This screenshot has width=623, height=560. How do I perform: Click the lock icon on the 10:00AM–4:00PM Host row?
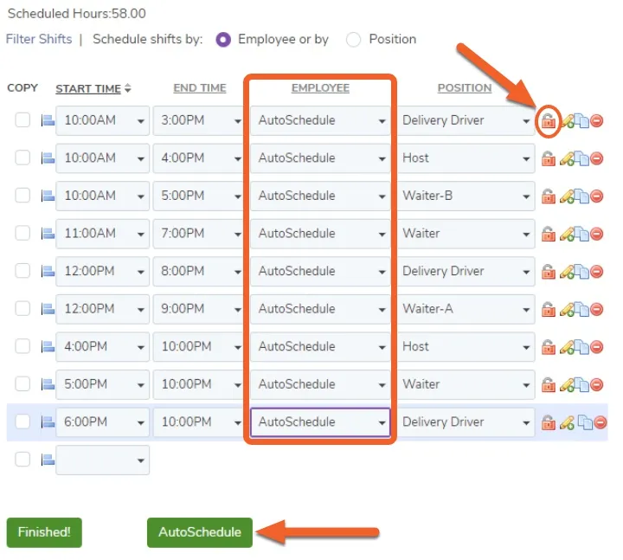549,158
